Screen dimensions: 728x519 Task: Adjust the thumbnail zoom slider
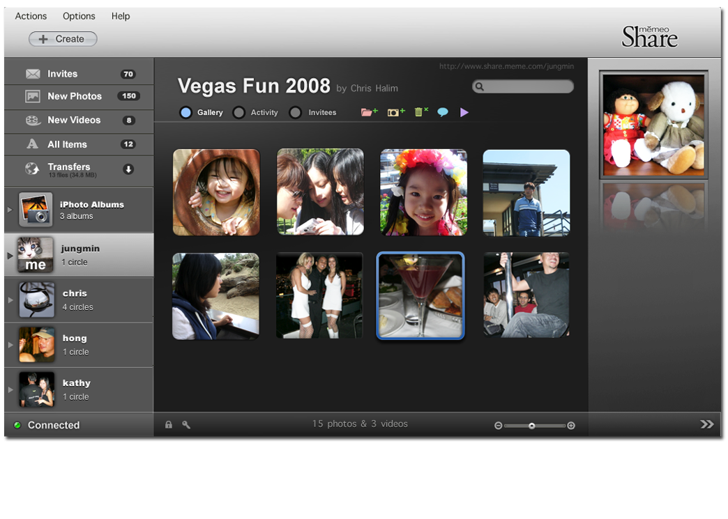531,426
